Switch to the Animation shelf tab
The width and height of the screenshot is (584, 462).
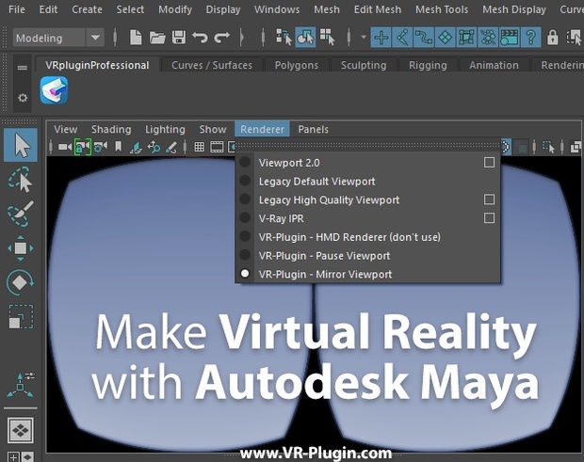(x=494, y=65)
